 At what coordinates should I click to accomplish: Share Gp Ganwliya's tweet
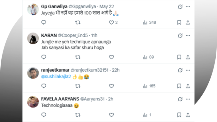(x=188, y=22)
